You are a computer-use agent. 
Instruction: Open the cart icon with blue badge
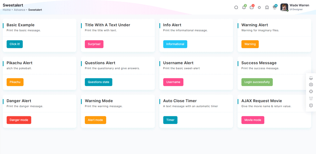tap(274, 8)
